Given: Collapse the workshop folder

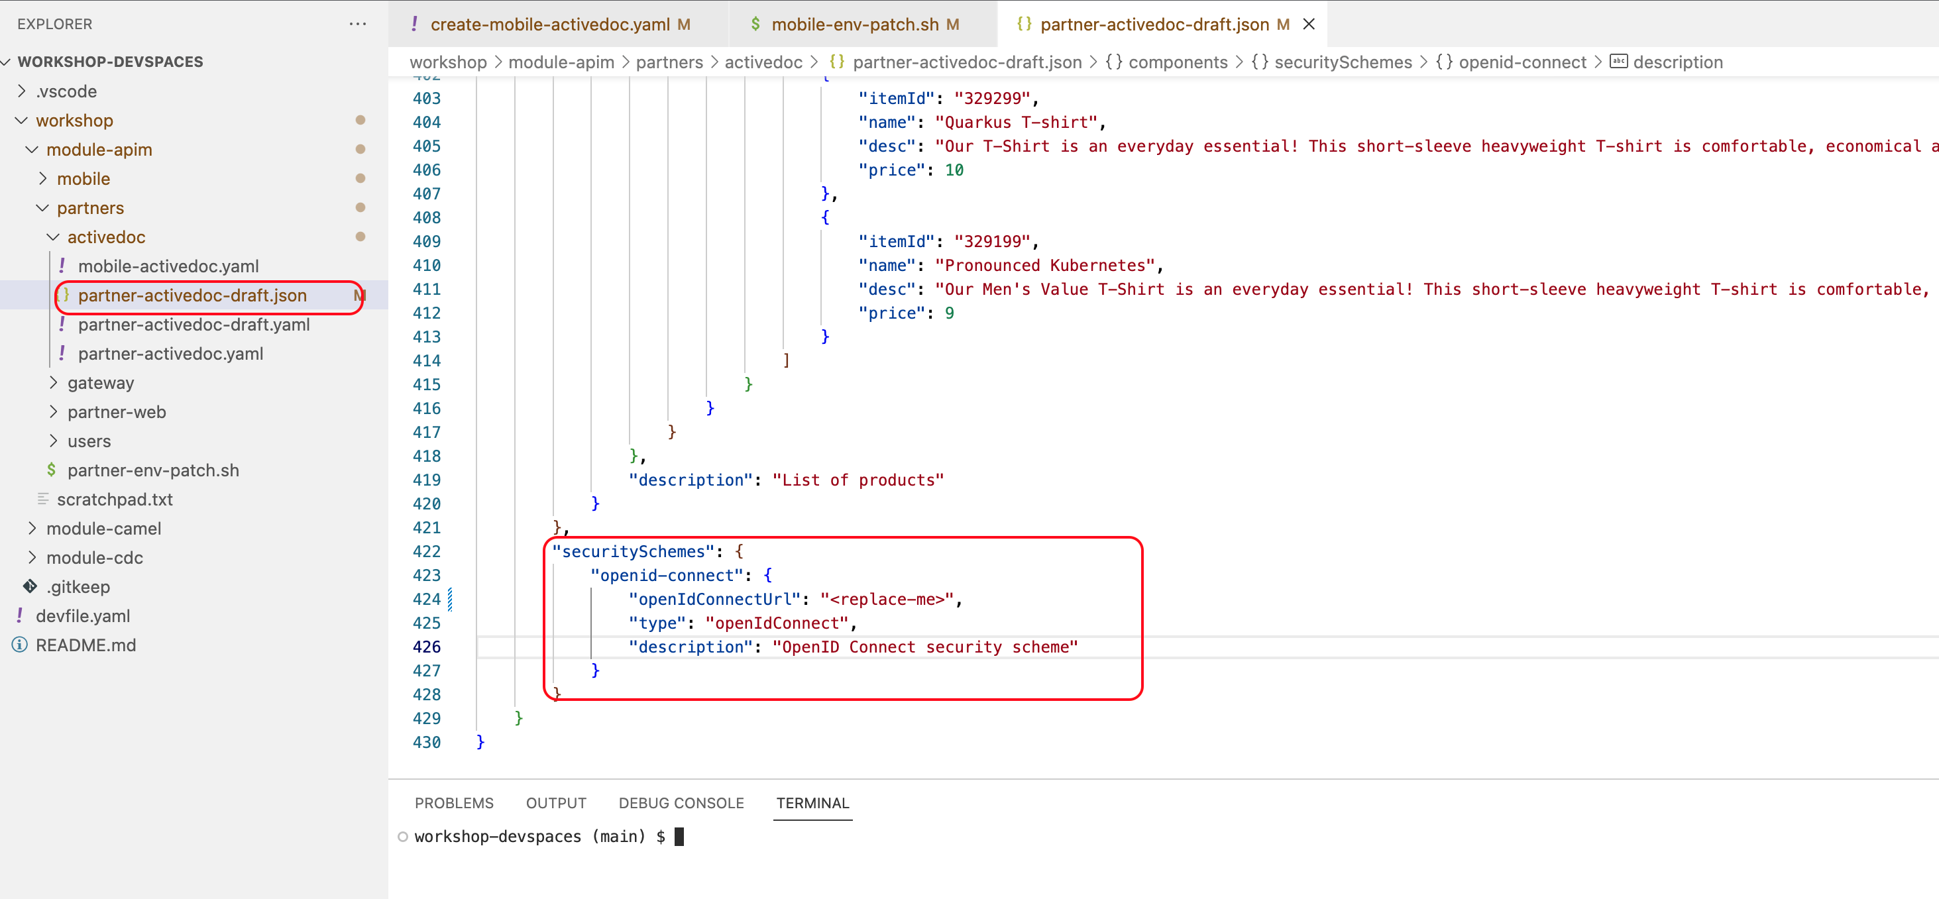Looking at the screenshot, I should (22, 121).
